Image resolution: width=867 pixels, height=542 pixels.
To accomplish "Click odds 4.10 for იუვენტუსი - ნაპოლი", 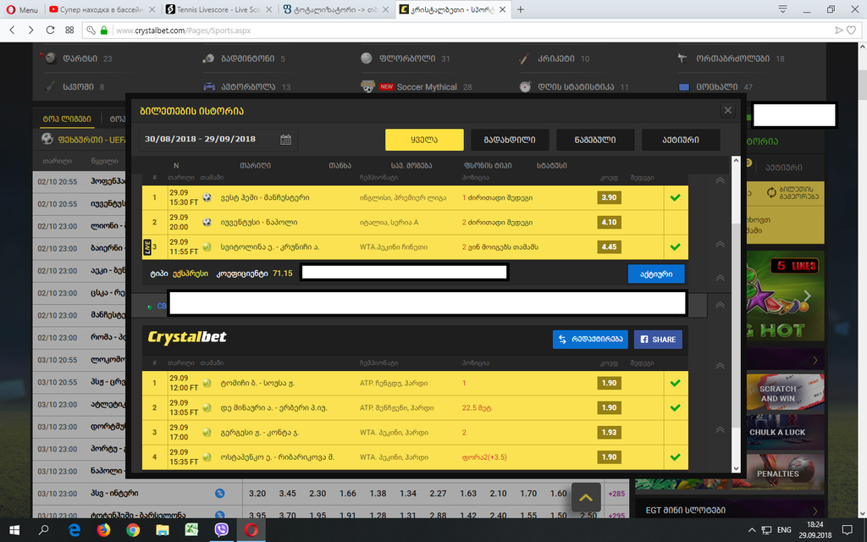I will pos(609,223).
